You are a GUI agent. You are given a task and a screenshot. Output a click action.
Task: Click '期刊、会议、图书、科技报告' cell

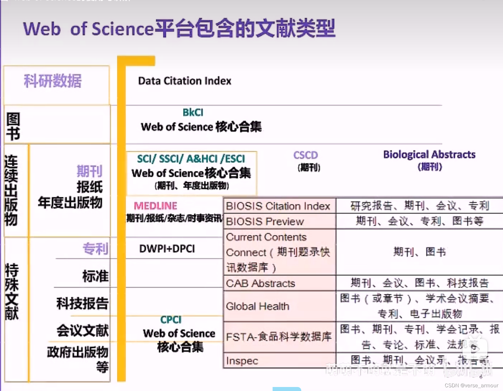(420, 283)
